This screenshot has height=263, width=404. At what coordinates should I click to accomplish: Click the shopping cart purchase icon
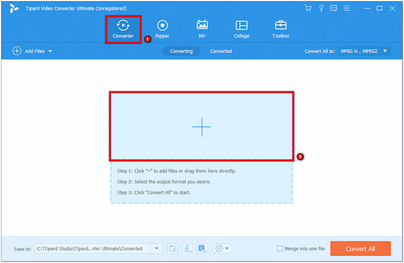[x=308, y=8]
